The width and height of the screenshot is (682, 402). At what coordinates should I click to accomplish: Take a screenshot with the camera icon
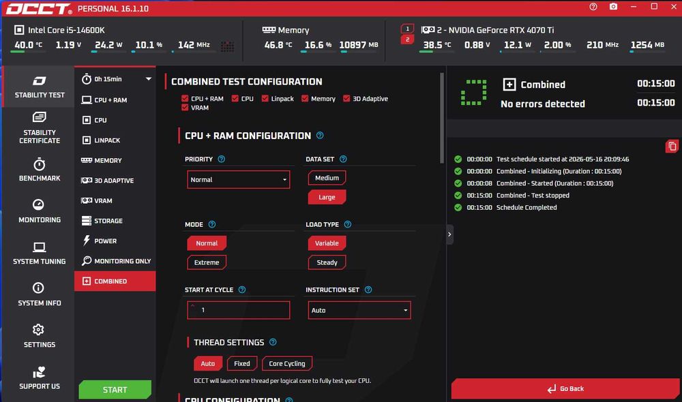pos(613,7)
